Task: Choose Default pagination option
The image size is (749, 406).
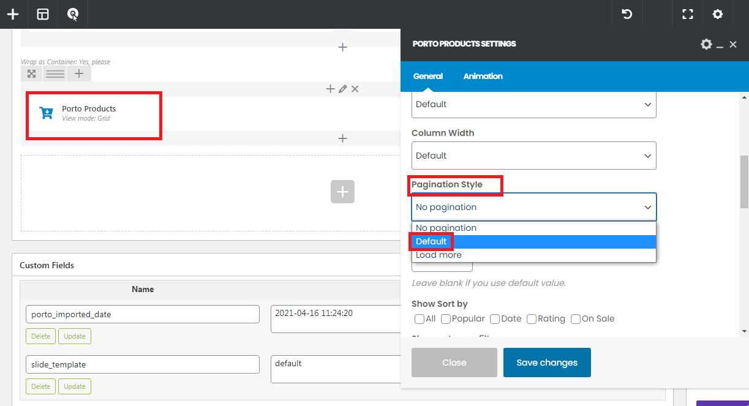Action: (534, 241)
